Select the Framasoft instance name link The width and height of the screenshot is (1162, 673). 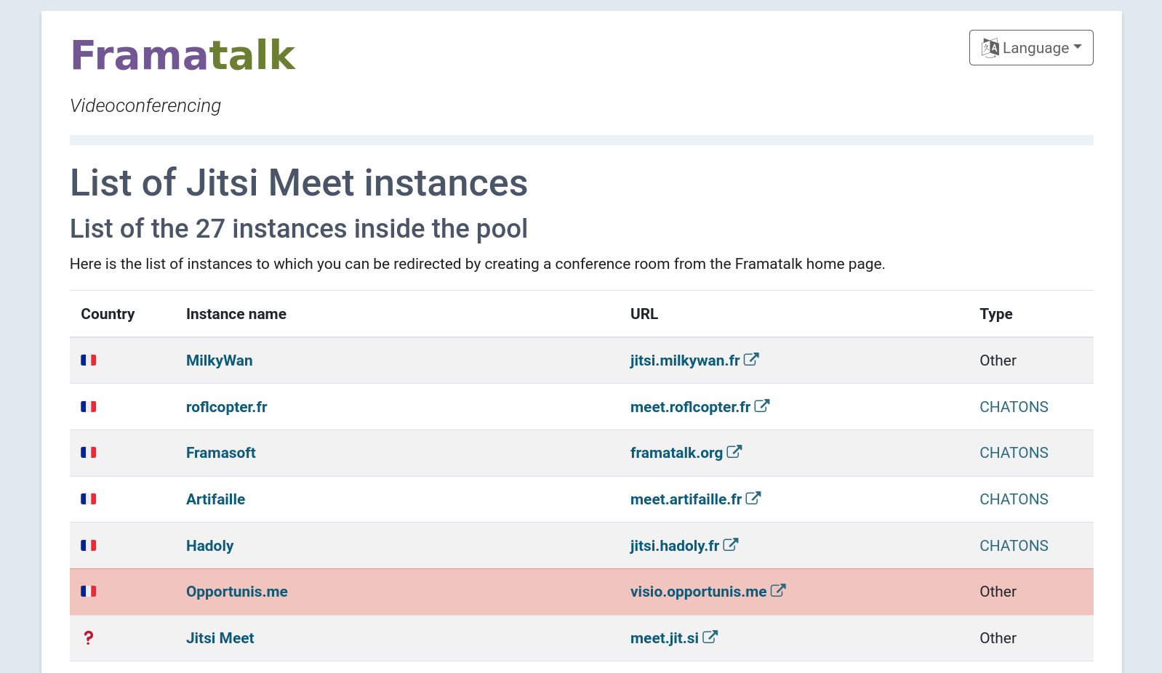(220, 453)
